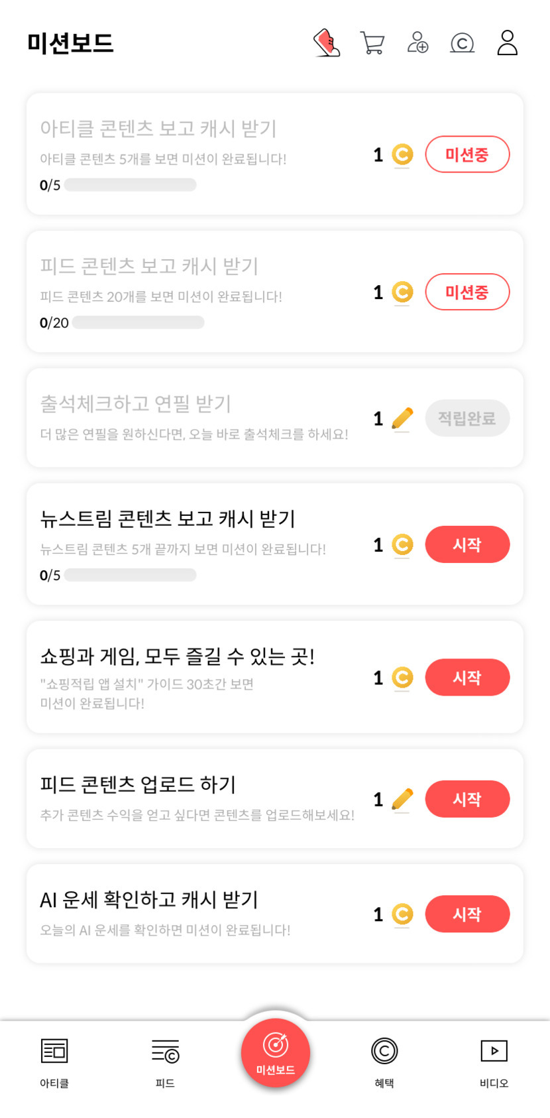
Task: Open the red sneaker step-counter icon
Action: click(327, 43)
